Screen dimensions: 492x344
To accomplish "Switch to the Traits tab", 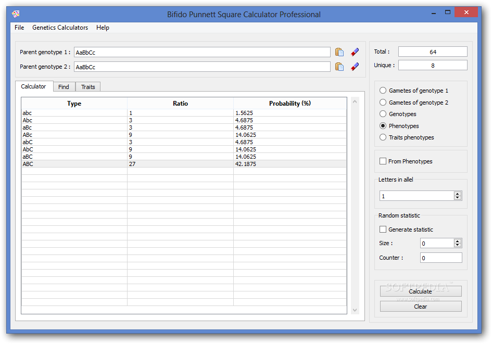I will pyautogui.click(x=88, y=87).
